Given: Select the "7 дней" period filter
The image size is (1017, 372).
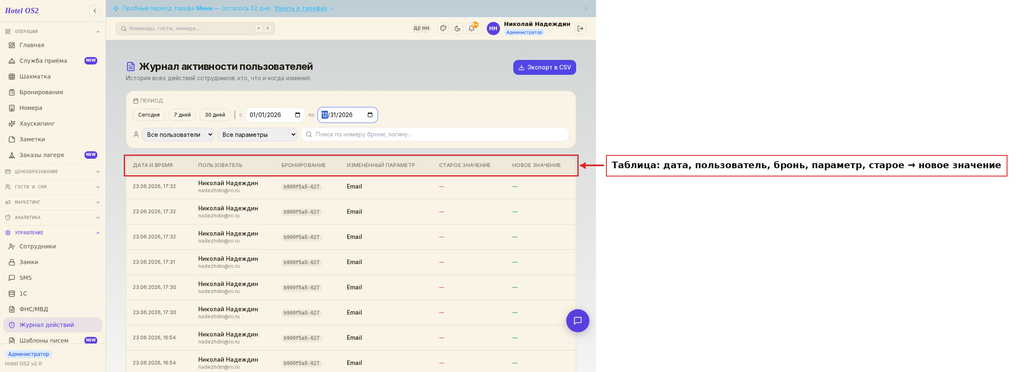Looking at the screenshot, I should click(182, 115).
